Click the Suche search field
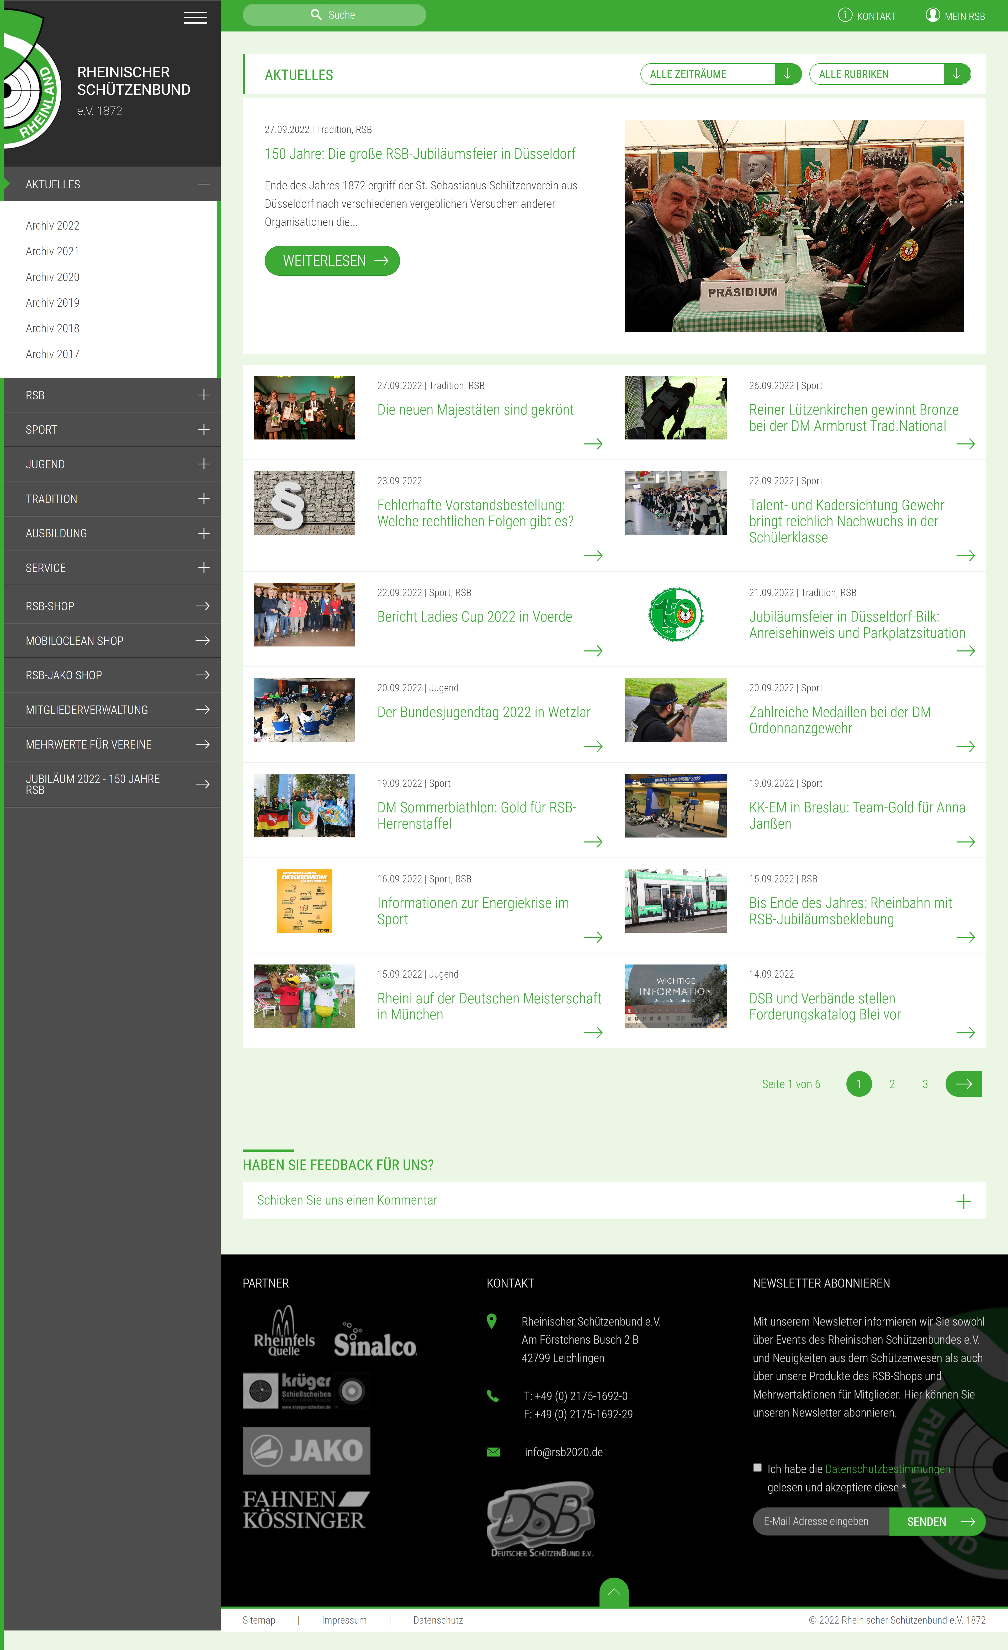Screen dimensions: 1008x1650 (x=334, y=15)
